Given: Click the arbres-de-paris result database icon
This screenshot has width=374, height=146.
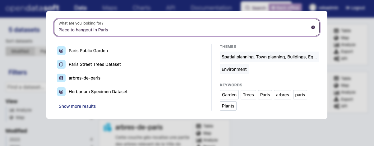Looking at the screenshot, I should pyautogui.click(x=61, y=78).
